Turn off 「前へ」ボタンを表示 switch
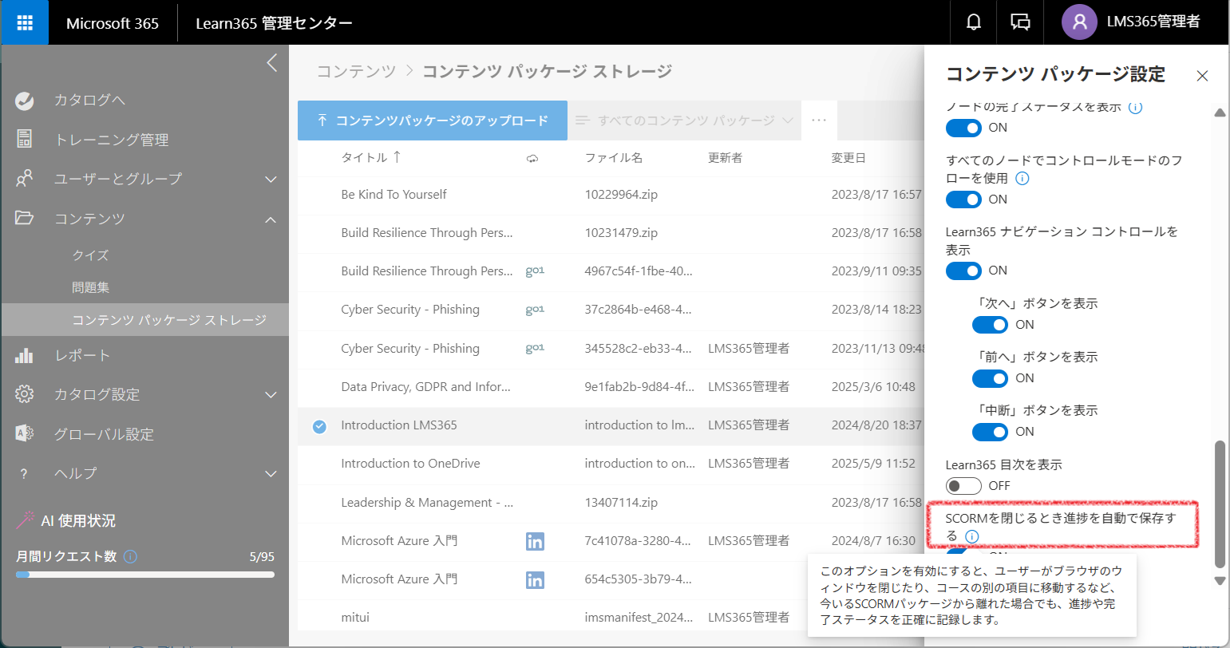The width and height of the screenshot is (1230, 648). click(x=990, y=378)
